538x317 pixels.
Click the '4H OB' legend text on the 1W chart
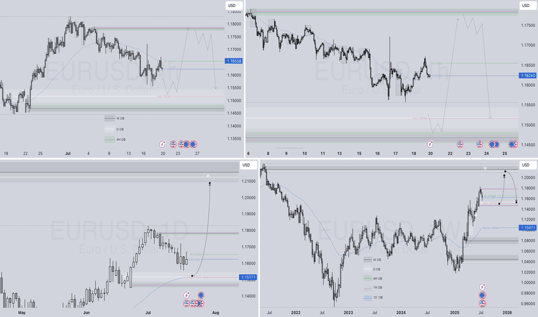click(378, 278)
